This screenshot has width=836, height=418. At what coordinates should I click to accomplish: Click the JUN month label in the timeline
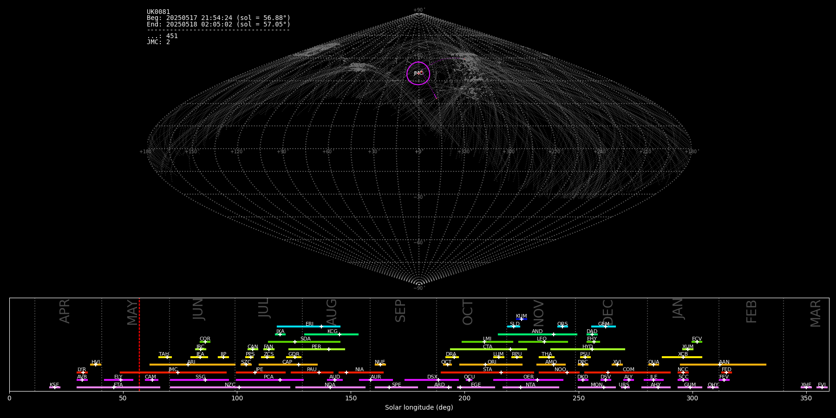(x=198, y=309)
